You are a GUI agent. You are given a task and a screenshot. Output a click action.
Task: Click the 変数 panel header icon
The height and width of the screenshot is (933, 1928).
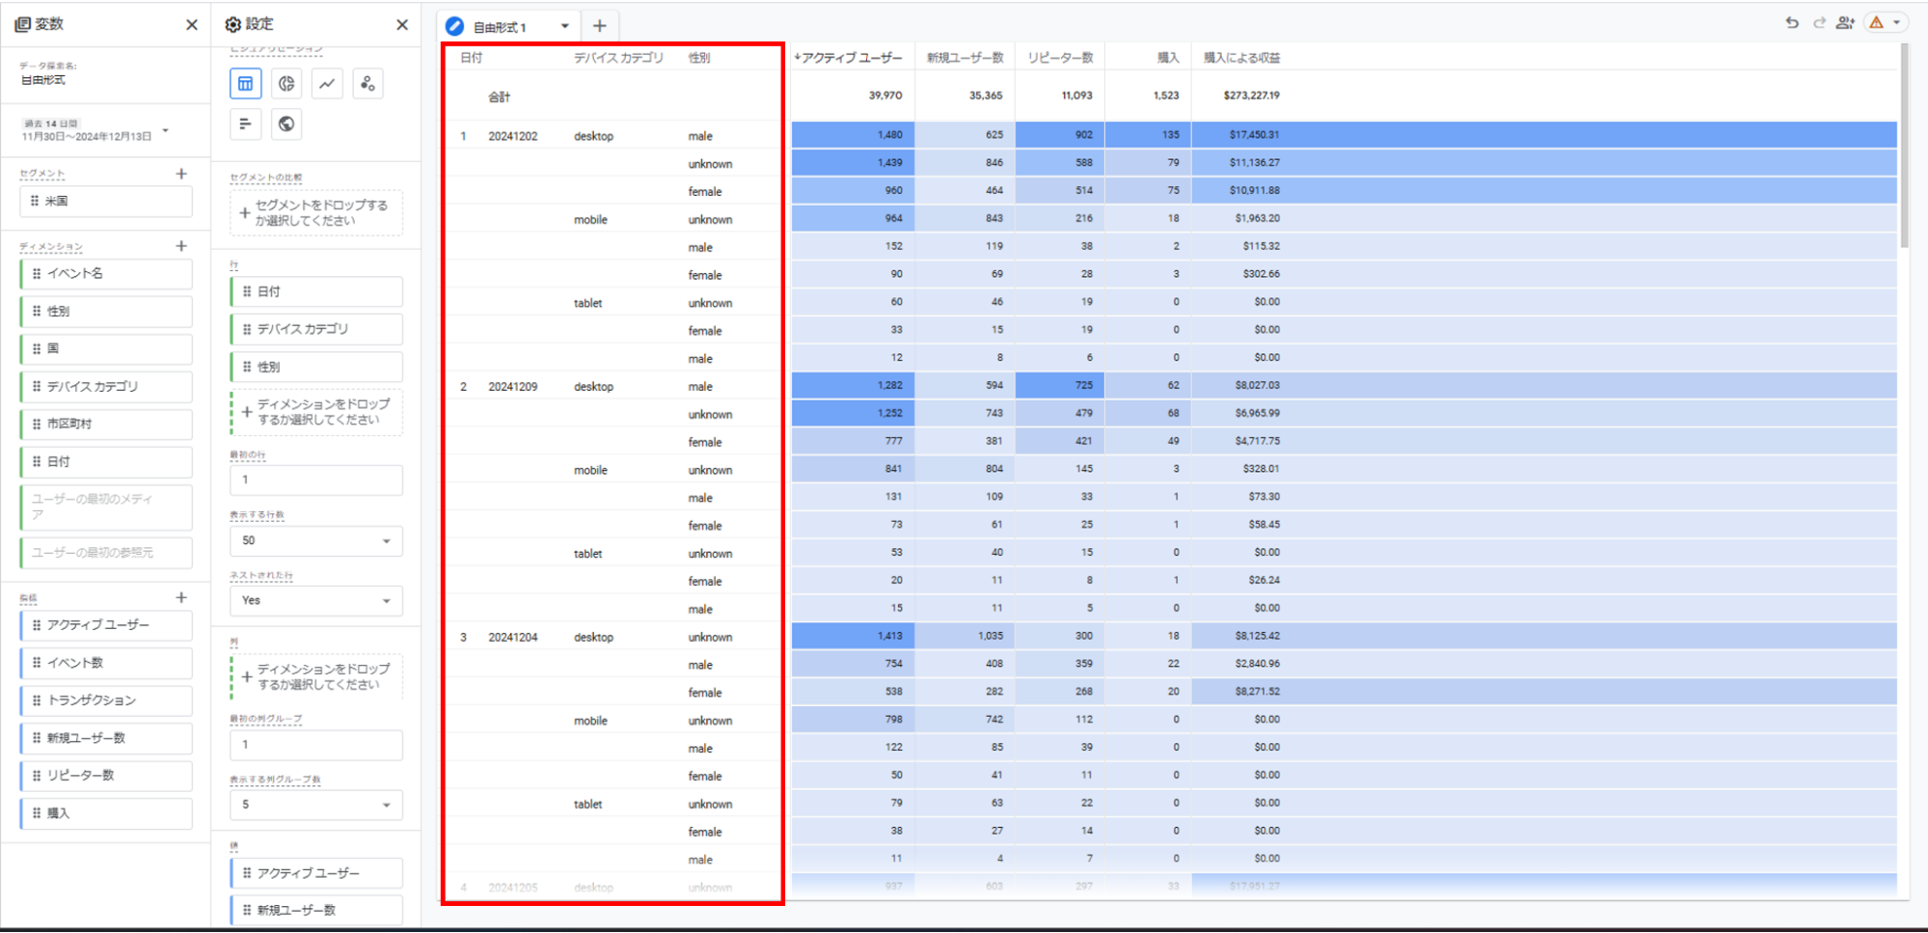(22, 24)
